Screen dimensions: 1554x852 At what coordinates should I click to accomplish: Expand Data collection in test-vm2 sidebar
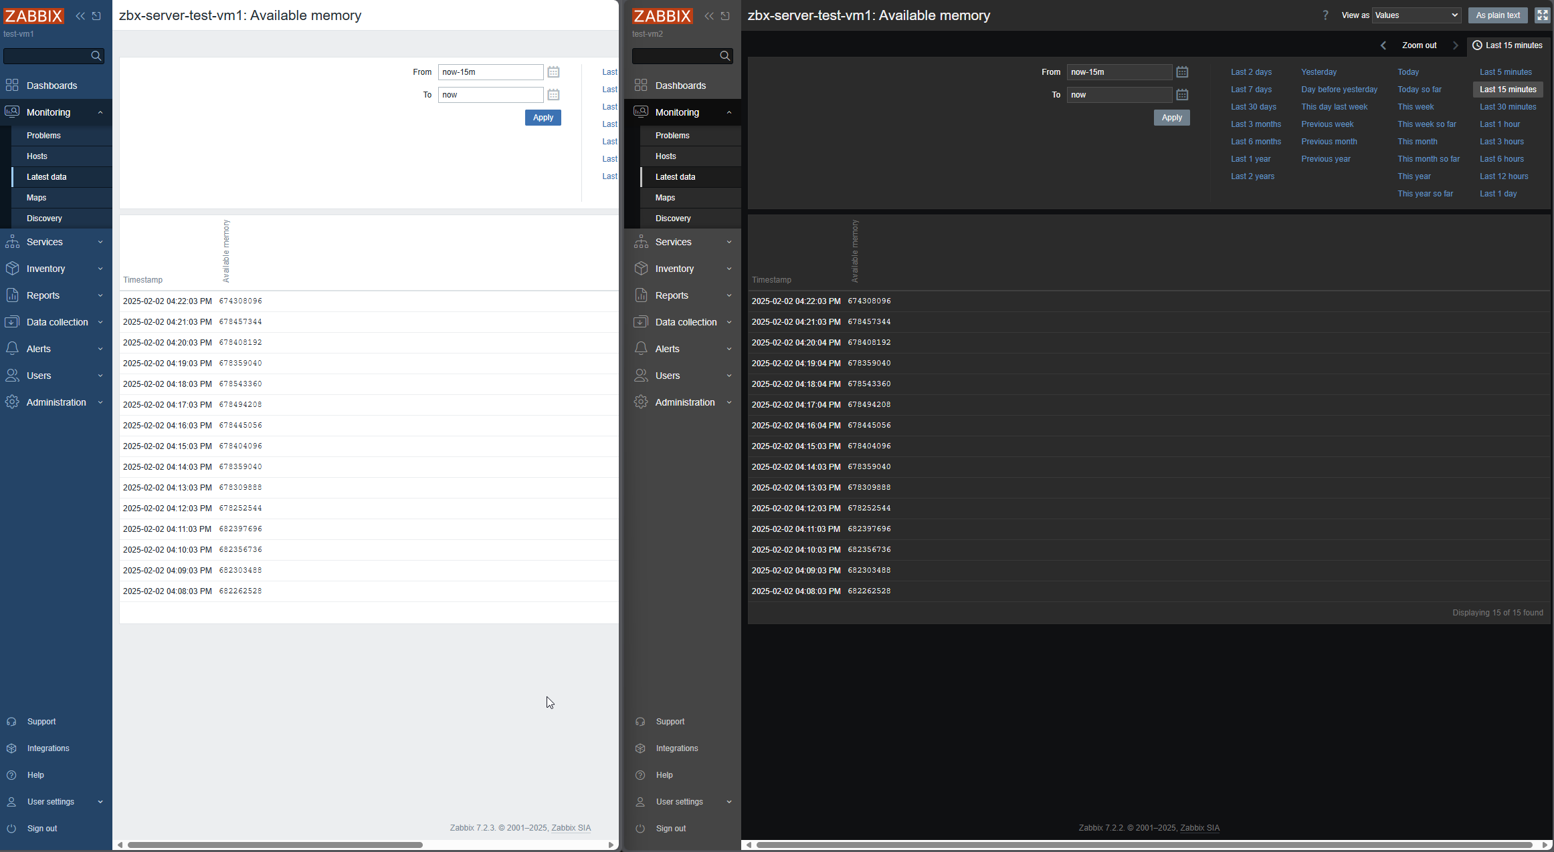(x=683, y=322)
